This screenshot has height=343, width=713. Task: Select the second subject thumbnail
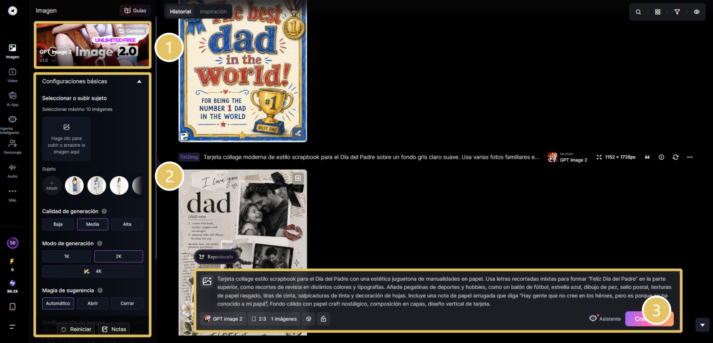click(x=97, y=185)
